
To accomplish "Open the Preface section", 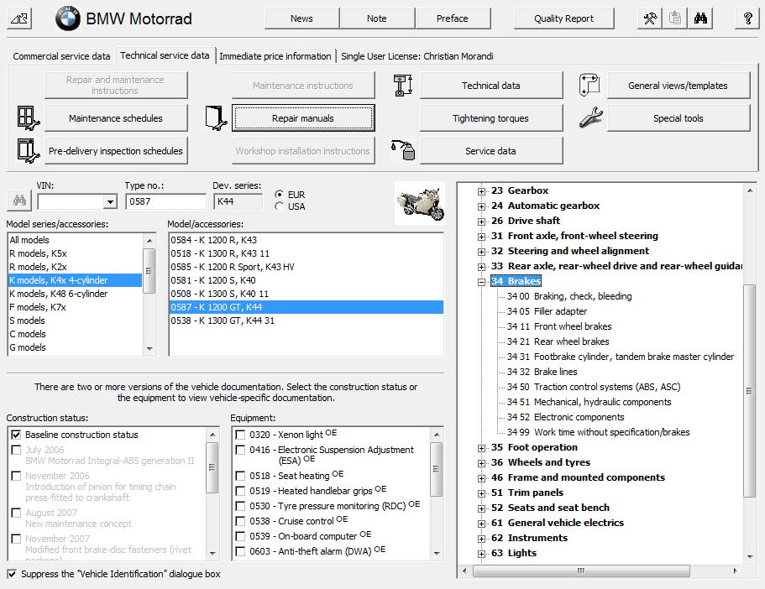I will click(x=453, y=18).
